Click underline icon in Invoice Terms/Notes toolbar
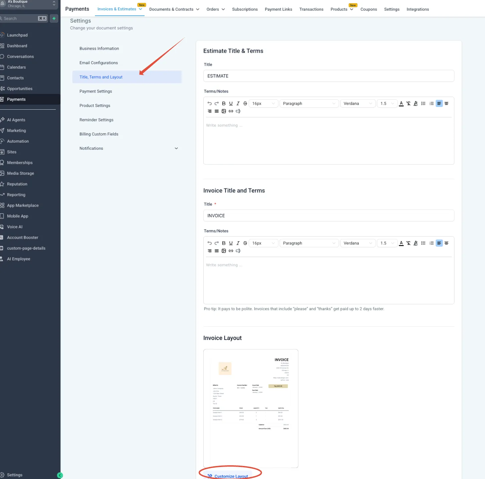Viewport: 485px width, 479px height. (x=231, y=243)
